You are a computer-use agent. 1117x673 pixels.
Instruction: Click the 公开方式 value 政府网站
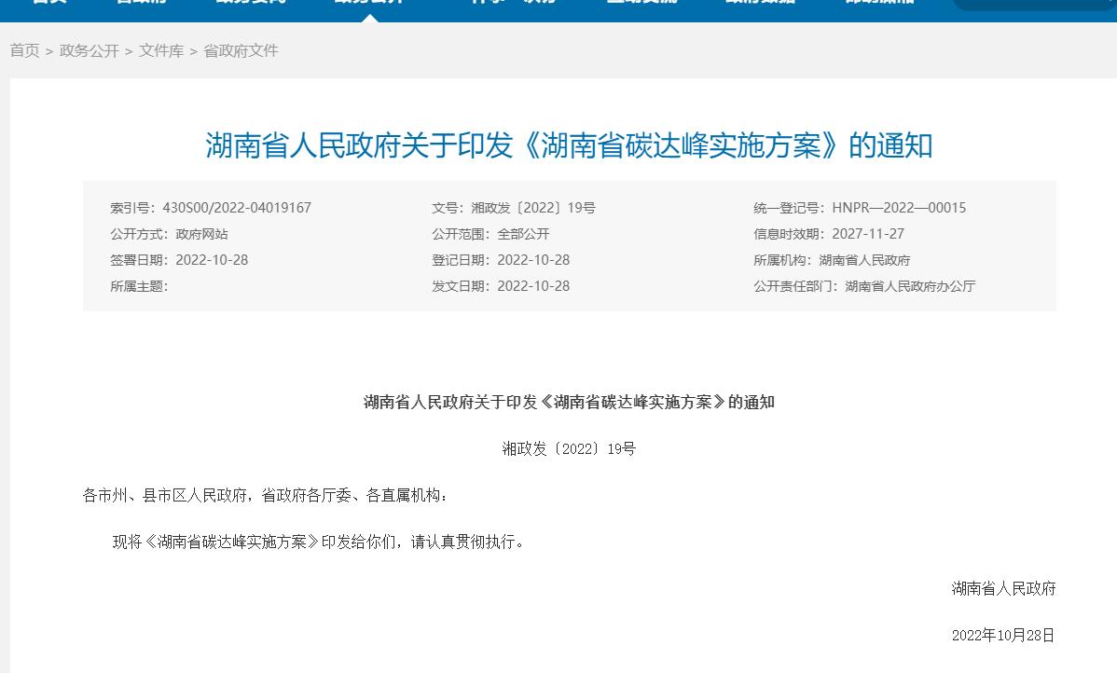click(201, 234)
